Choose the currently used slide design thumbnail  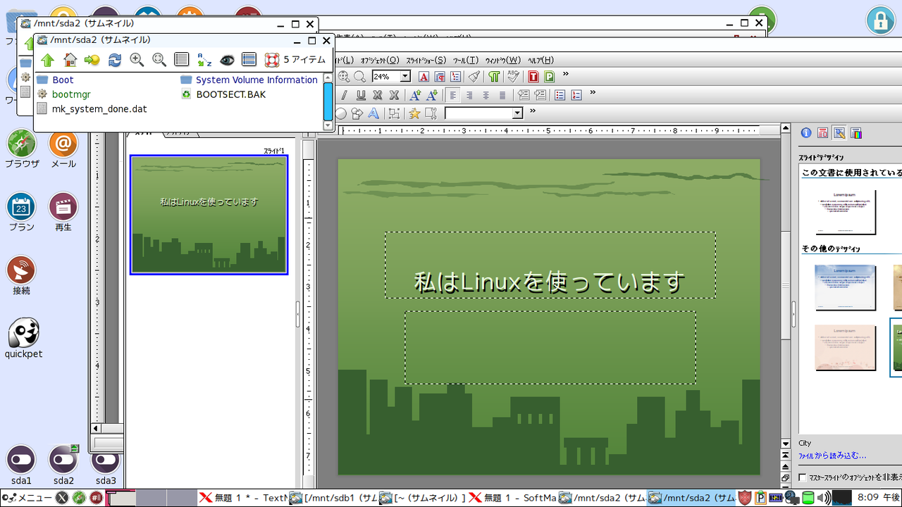click(x=845, y=211)
